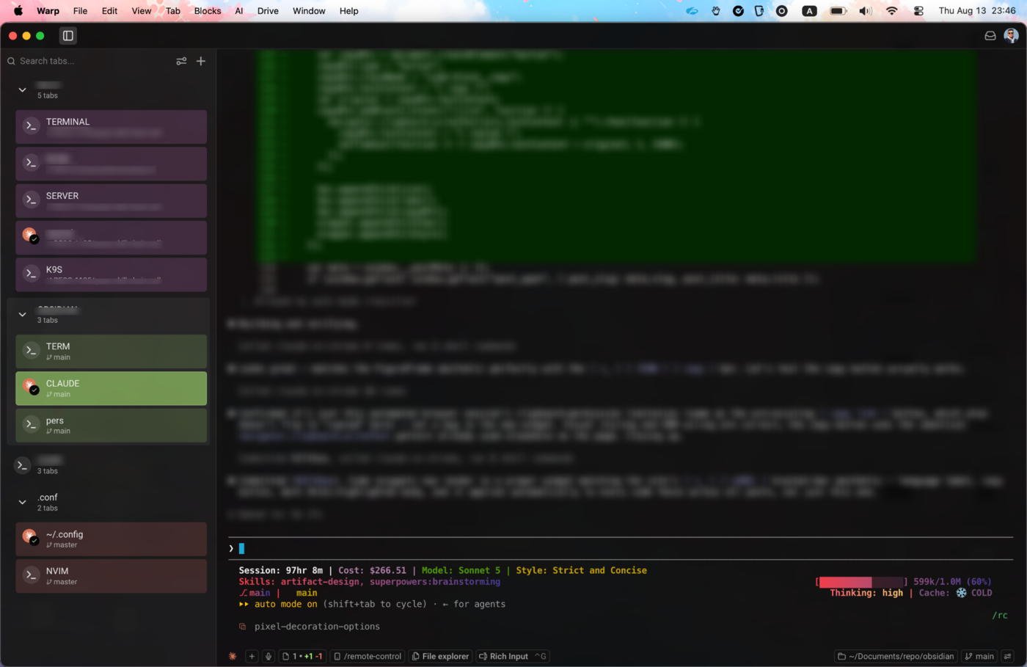Open macOS Control Center icon
Viewport: 1027px width, 667px height.
tap(918, 11)
